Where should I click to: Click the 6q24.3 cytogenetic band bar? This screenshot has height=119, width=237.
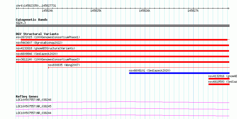122,26
